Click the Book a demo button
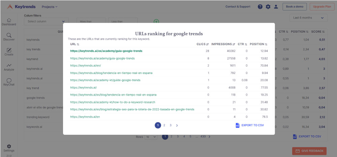The width and height of the screenshot is (337, 157). coord(295,7)
